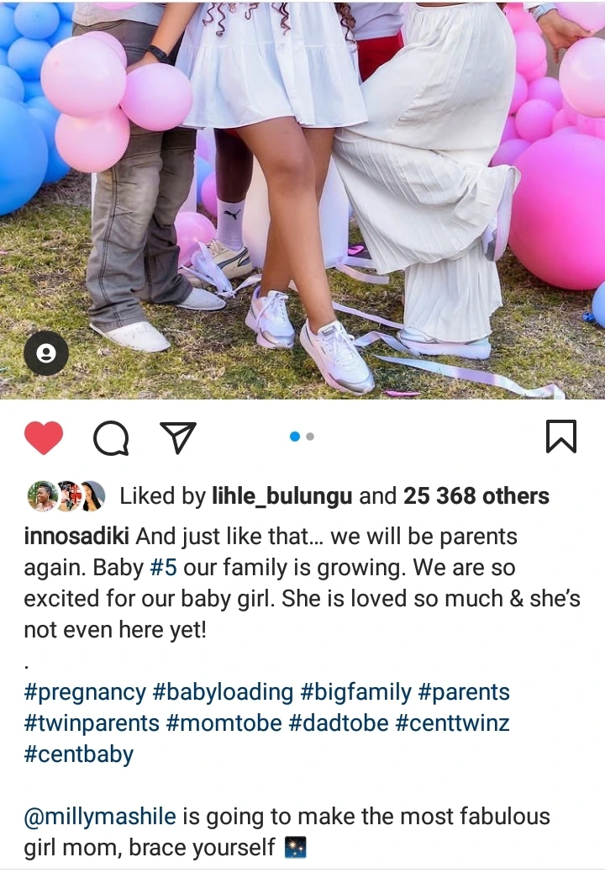Unlike the post via red heart icon
605x873 pixels.
[44, 437]
